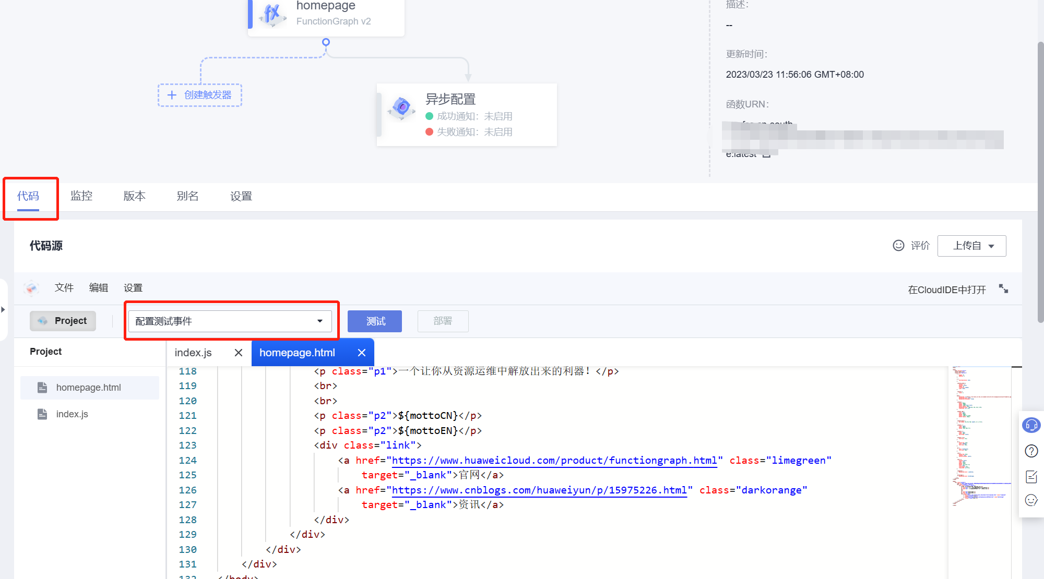The height and width of the screenshot is (579, 1044).
Task: Open the customer service headset icon
Action: [x=1031, y=426]
